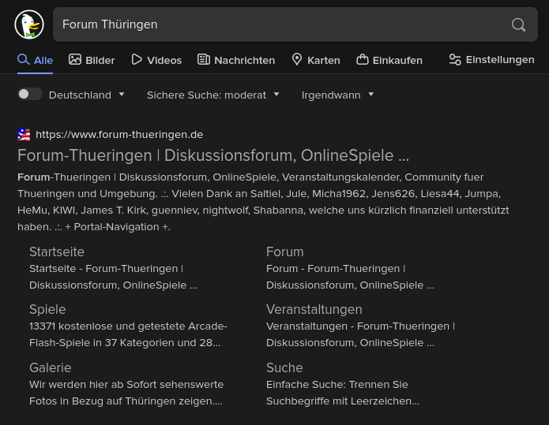Open the Galerie sitelink

pyautogui.click(x=51, y=367)
